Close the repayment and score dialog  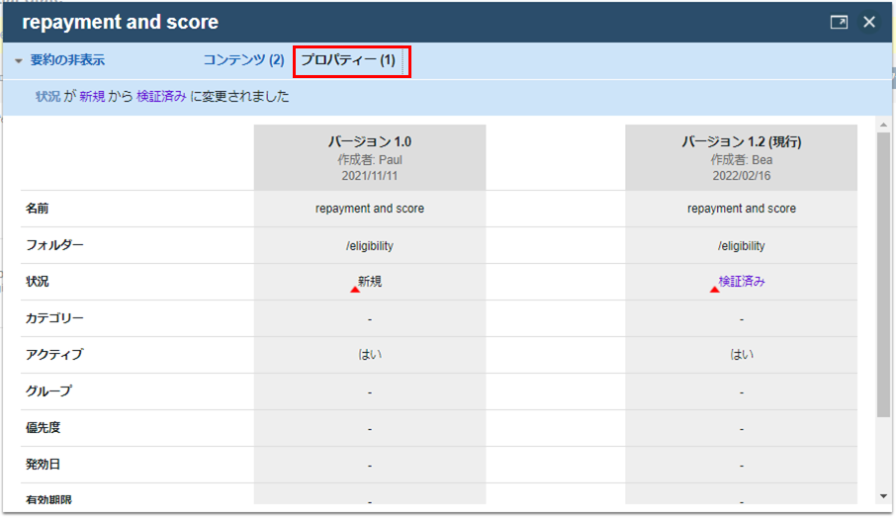[x=869, y=23]
